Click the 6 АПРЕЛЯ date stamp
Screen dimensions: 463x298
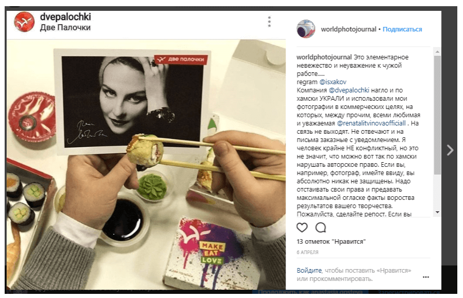coord(307,253)
